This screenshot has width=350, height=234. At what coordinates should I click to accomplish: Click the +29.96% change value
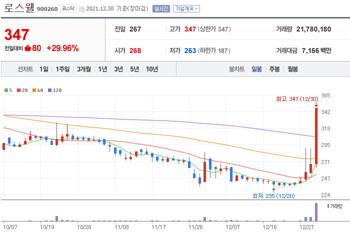tap(62, 48)
